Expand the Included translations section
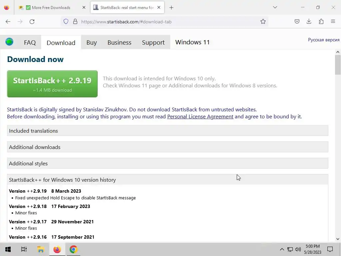The height and width of the screenshot is (256, 341). [x=168, y=131]
